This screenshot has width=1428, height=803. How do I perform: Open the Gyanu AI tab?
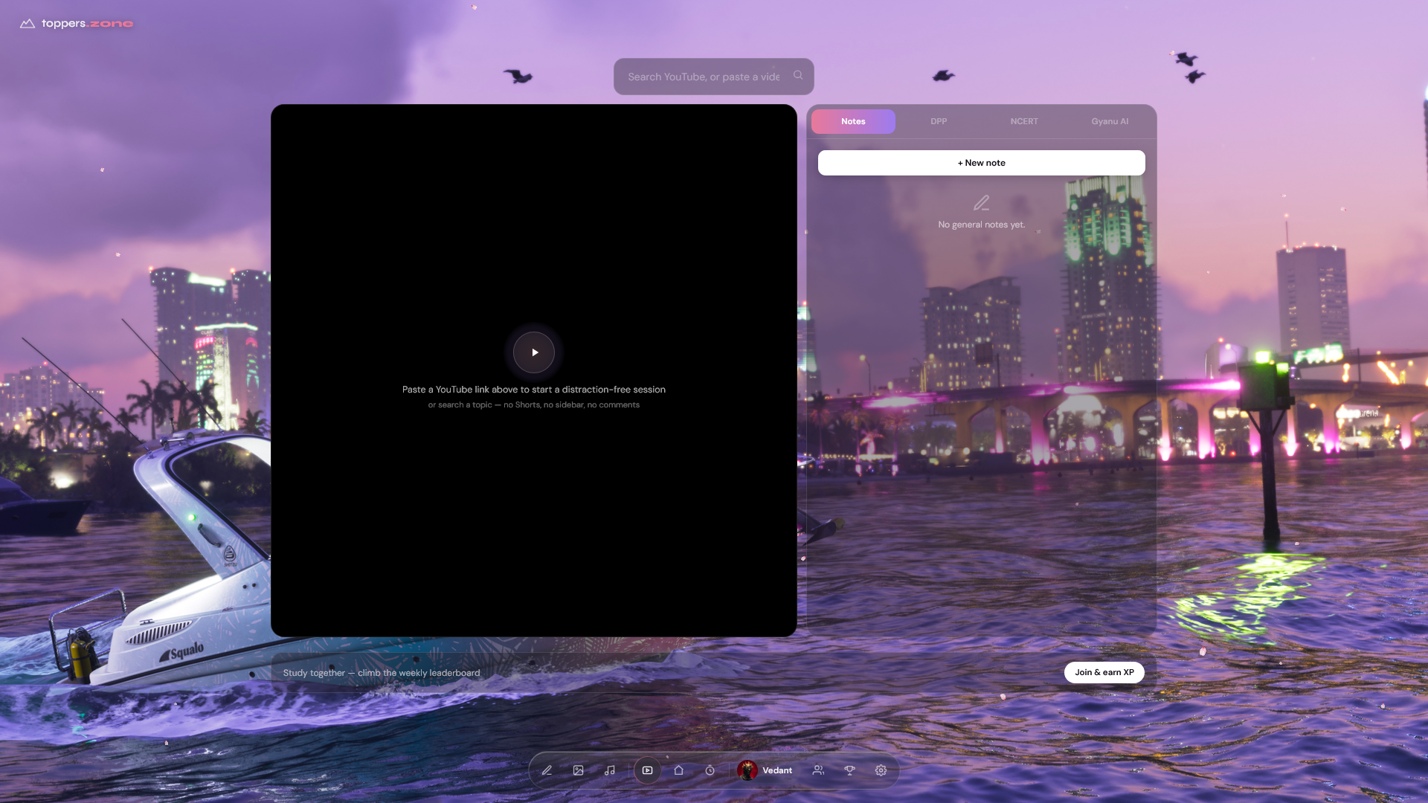[x=1110, y=121]
